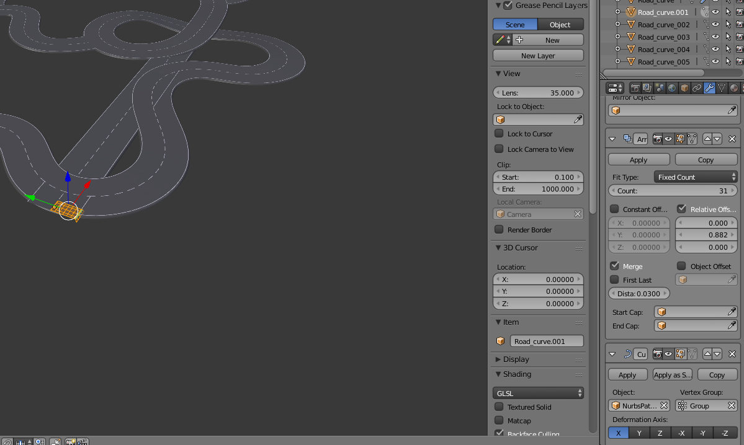744x445 pixels.
Task: Collapse the Array modifier panel
Action: [x=612, y=139]
